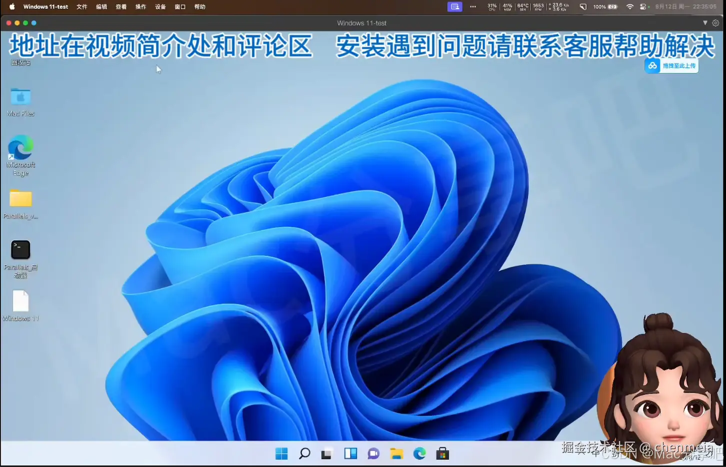Open Windows Search from the taskbar

point(304,453)
